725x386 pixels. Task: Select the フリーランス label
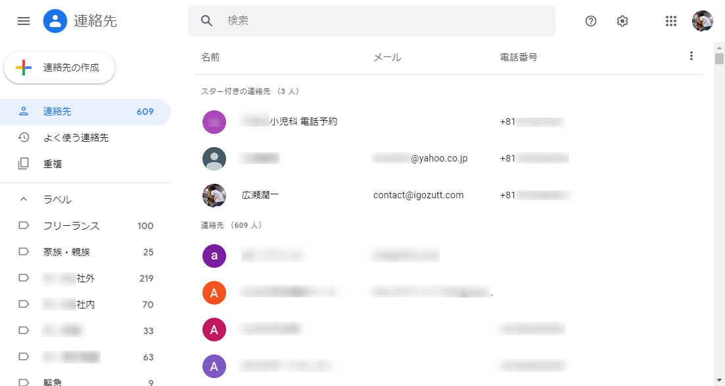[x=71, y=226]
